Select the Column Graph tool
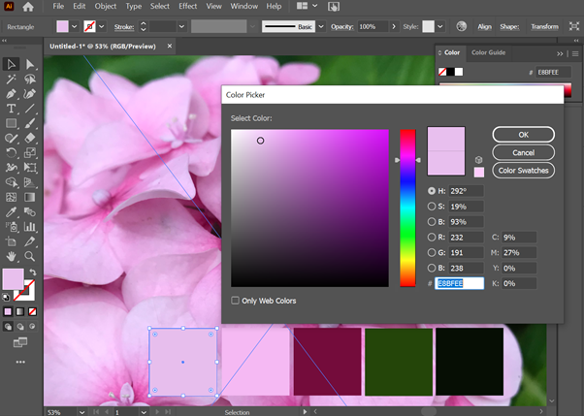This screenshot has height=416, width=584. (30, 227)
